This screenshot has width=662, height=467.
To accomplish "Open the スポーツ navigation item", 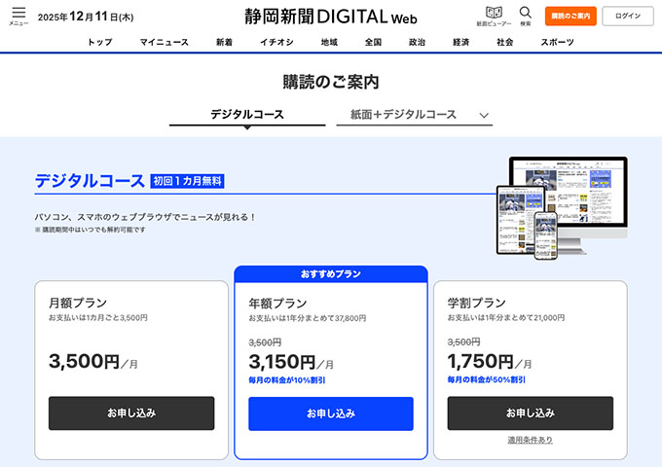I will click(x=557, y=42).
